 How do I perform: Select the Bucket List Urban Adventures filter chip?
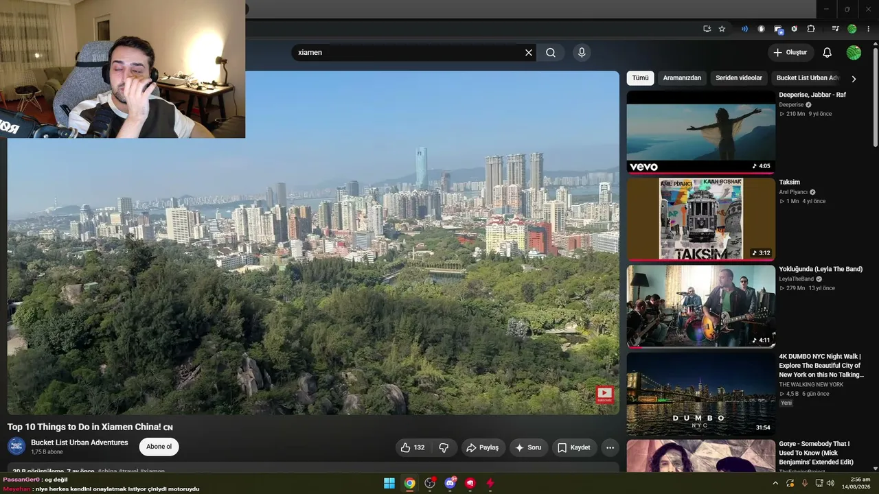pyautogui.click(x=808, y=78)
